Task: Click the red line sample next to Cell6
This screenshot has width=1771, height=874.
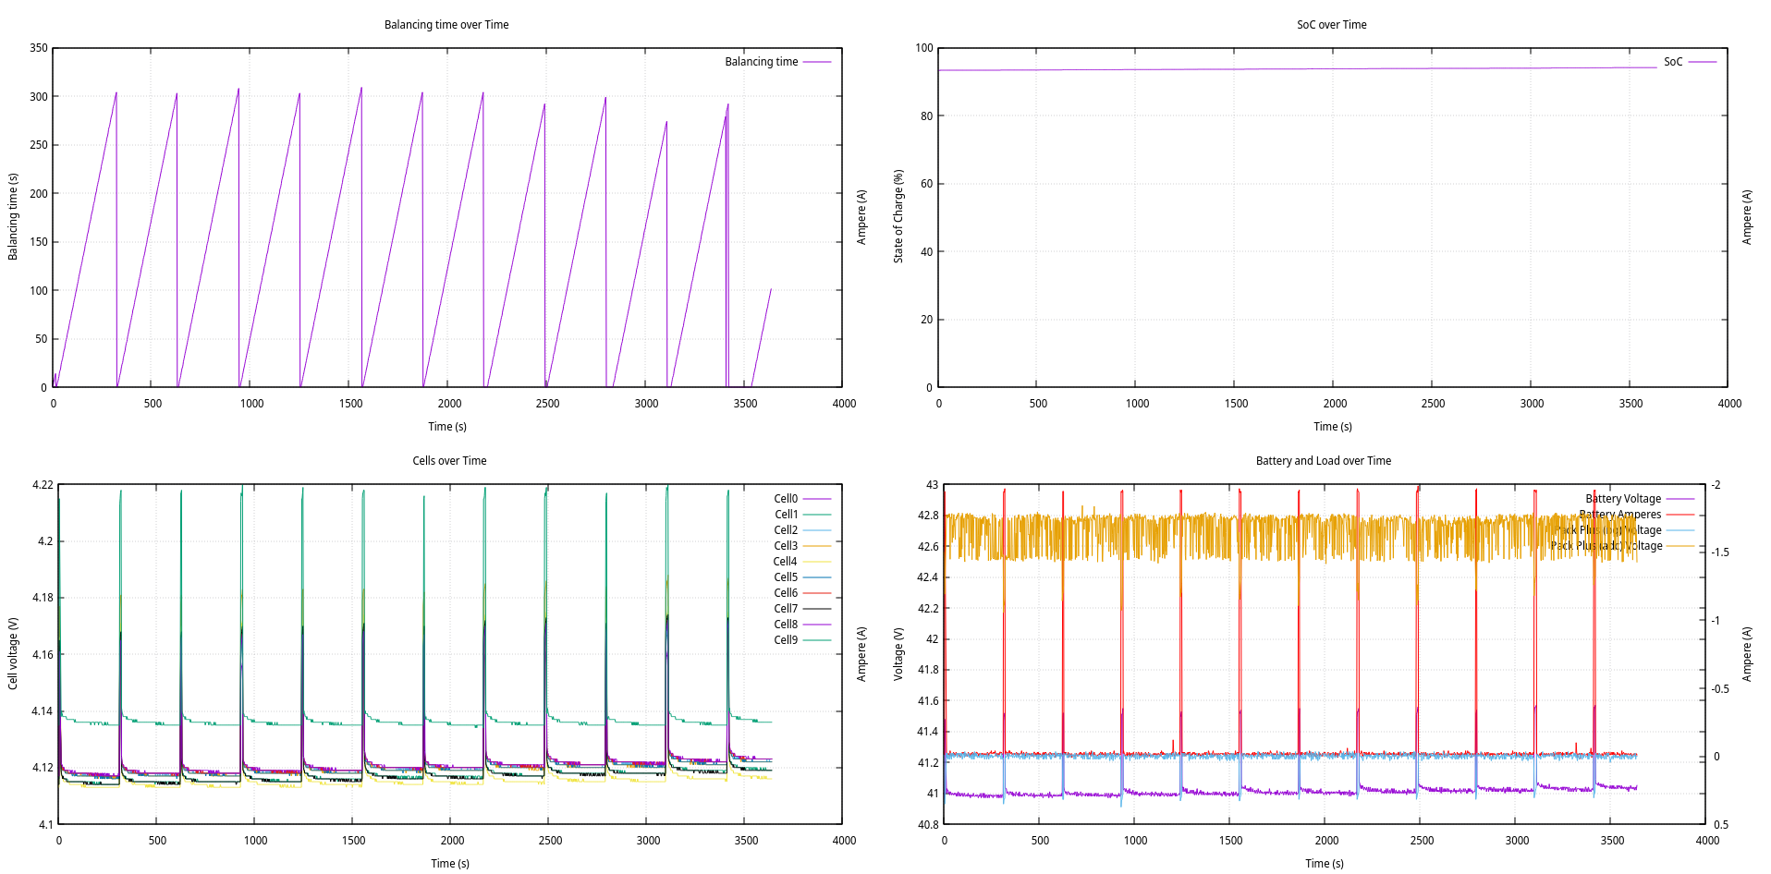Action: coord(817,593)
